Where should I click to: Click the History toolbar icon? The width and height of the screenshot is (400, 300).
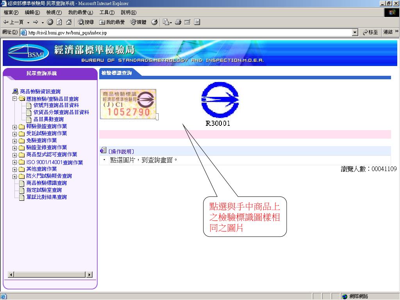[x=154, y=22]
